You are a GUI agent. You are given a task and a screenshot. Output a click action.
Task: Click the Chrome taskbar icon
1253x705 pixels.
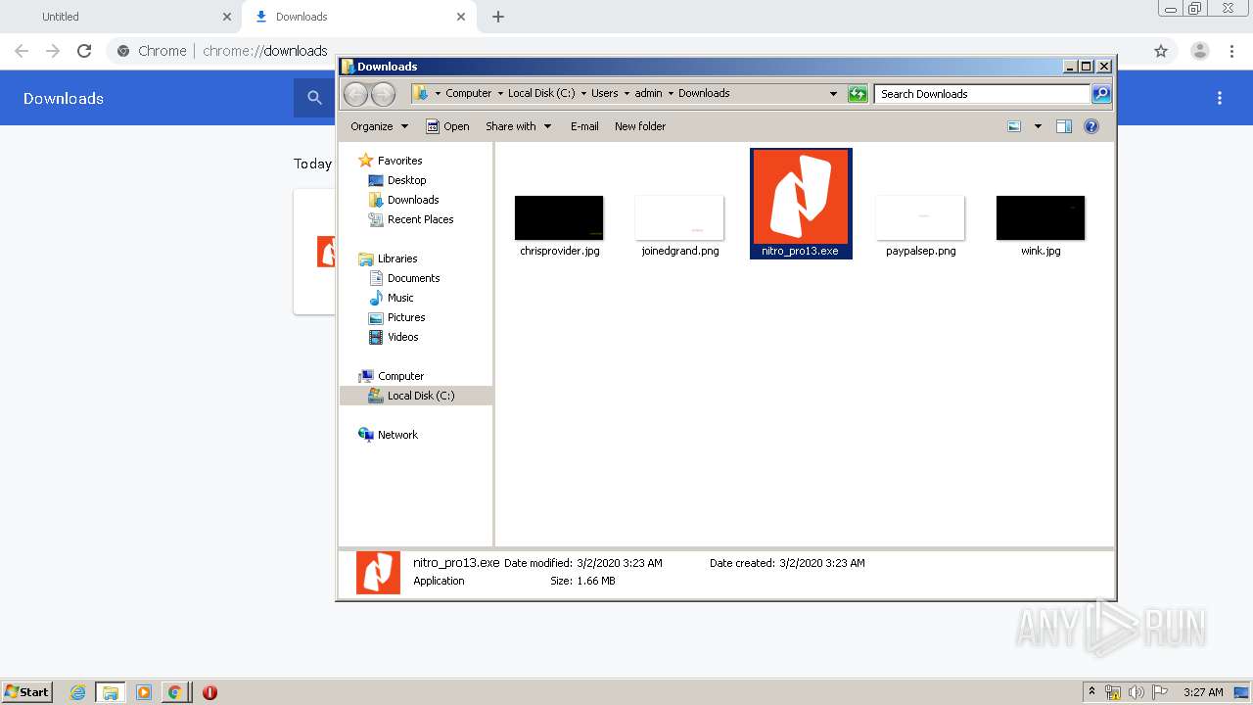coord(174,692)
